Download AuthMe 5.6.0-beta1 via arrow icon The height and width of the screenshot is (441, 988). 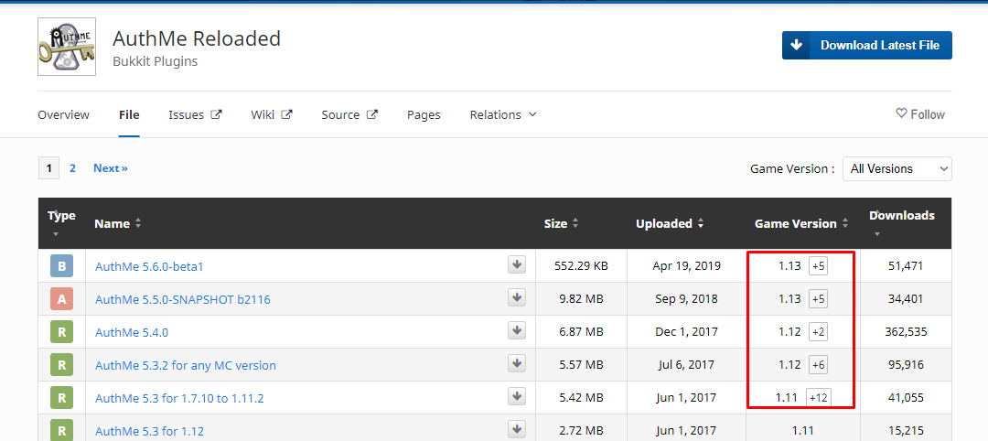(517, 265)
